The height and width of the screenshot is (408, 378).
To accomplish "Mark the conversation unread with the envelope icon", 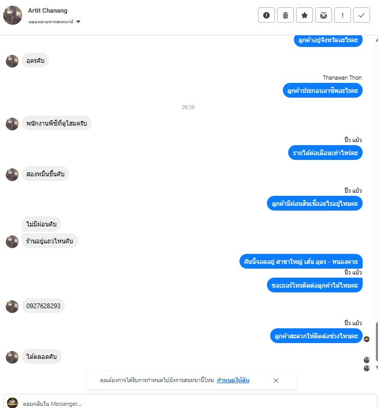I will coord(323,15).
